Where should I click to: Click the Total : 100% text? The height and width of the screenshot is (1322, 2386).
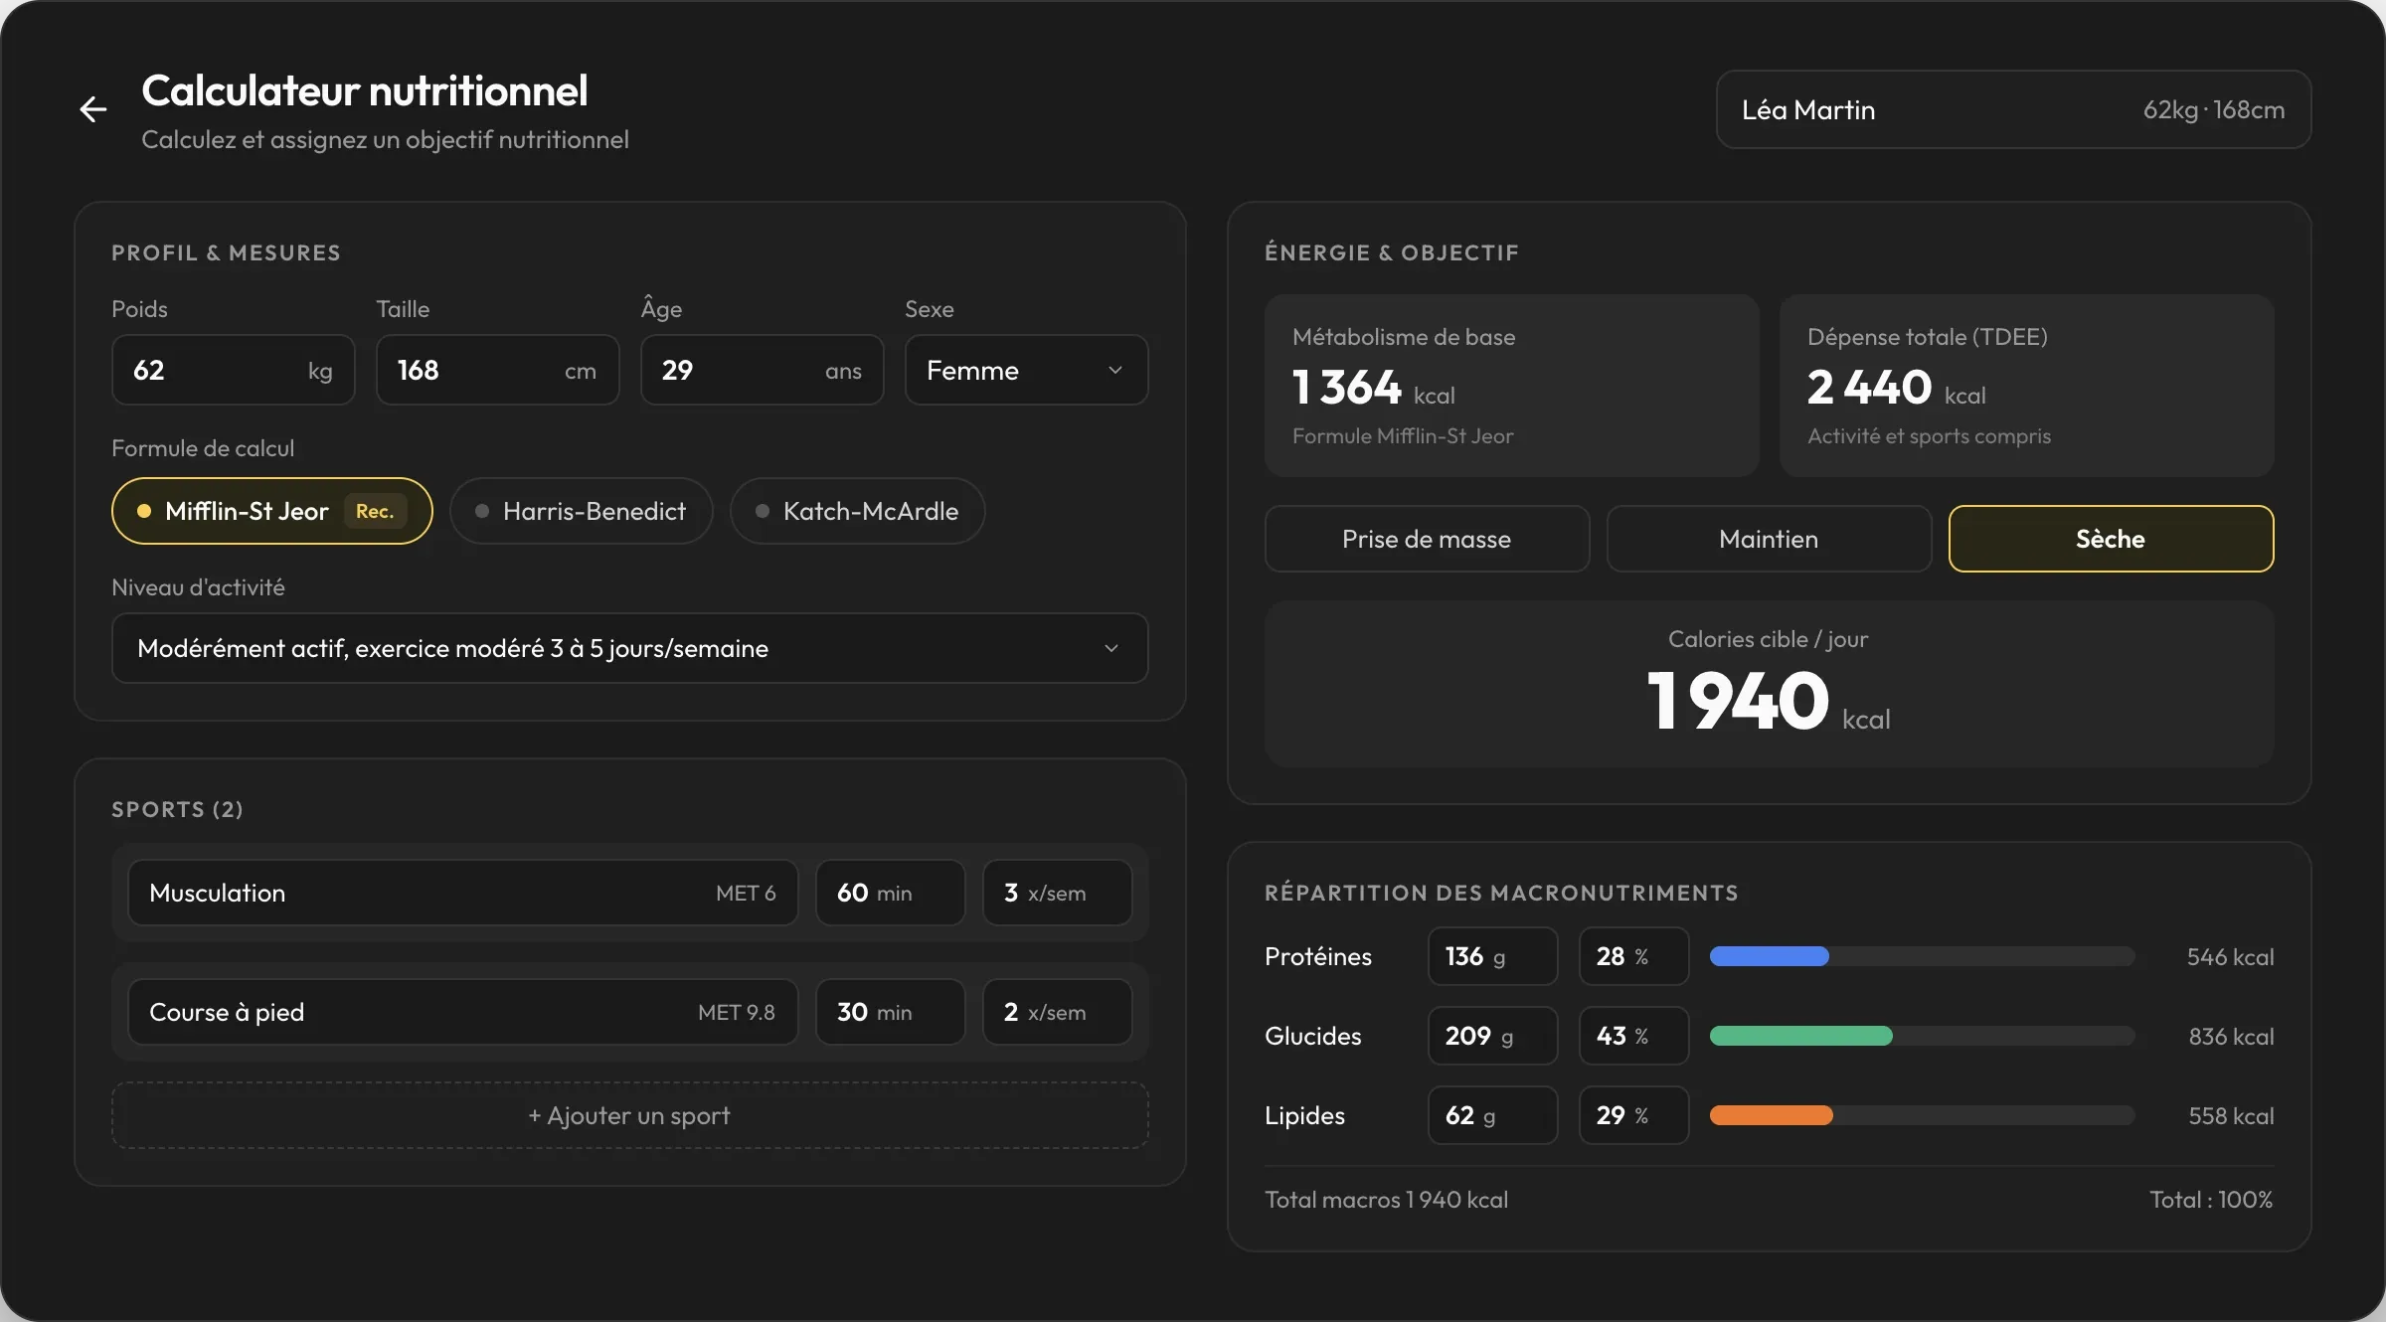[2211, 1200]
